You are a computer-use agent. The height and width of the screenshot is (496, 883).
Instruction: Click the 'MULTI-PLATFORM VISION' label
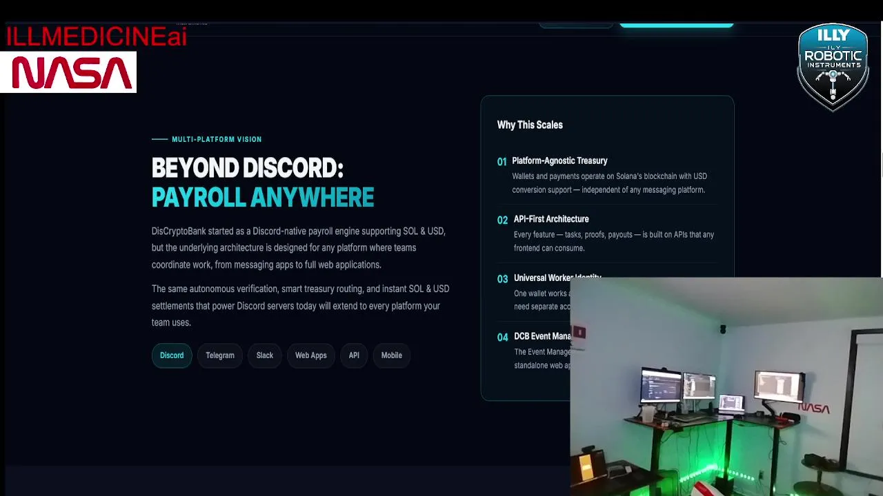pos(217,139)
